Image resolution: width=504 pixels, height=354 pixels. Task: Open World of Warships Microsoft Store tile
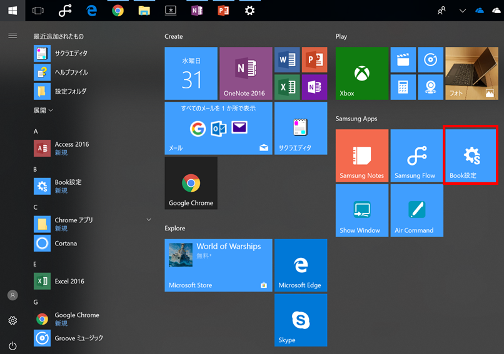[219, 265]
